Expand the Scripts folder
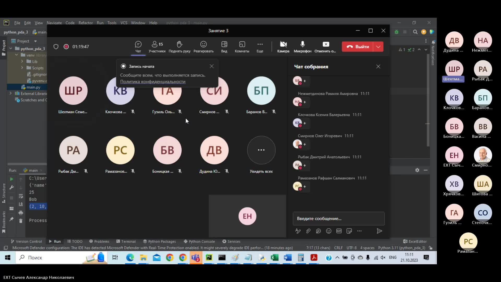This screenshot has width=501, height=282. (x=22, y=68)
